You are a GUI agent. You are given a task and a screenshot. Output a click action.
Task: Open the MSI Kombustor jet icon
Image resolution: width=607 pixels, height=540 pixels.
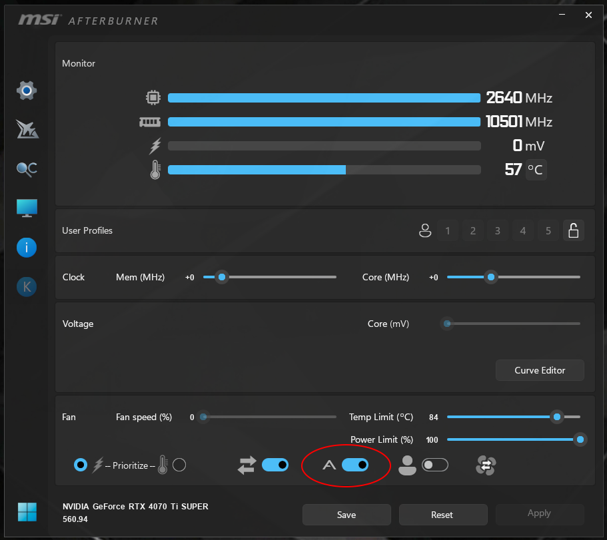(x=27, y=129)
